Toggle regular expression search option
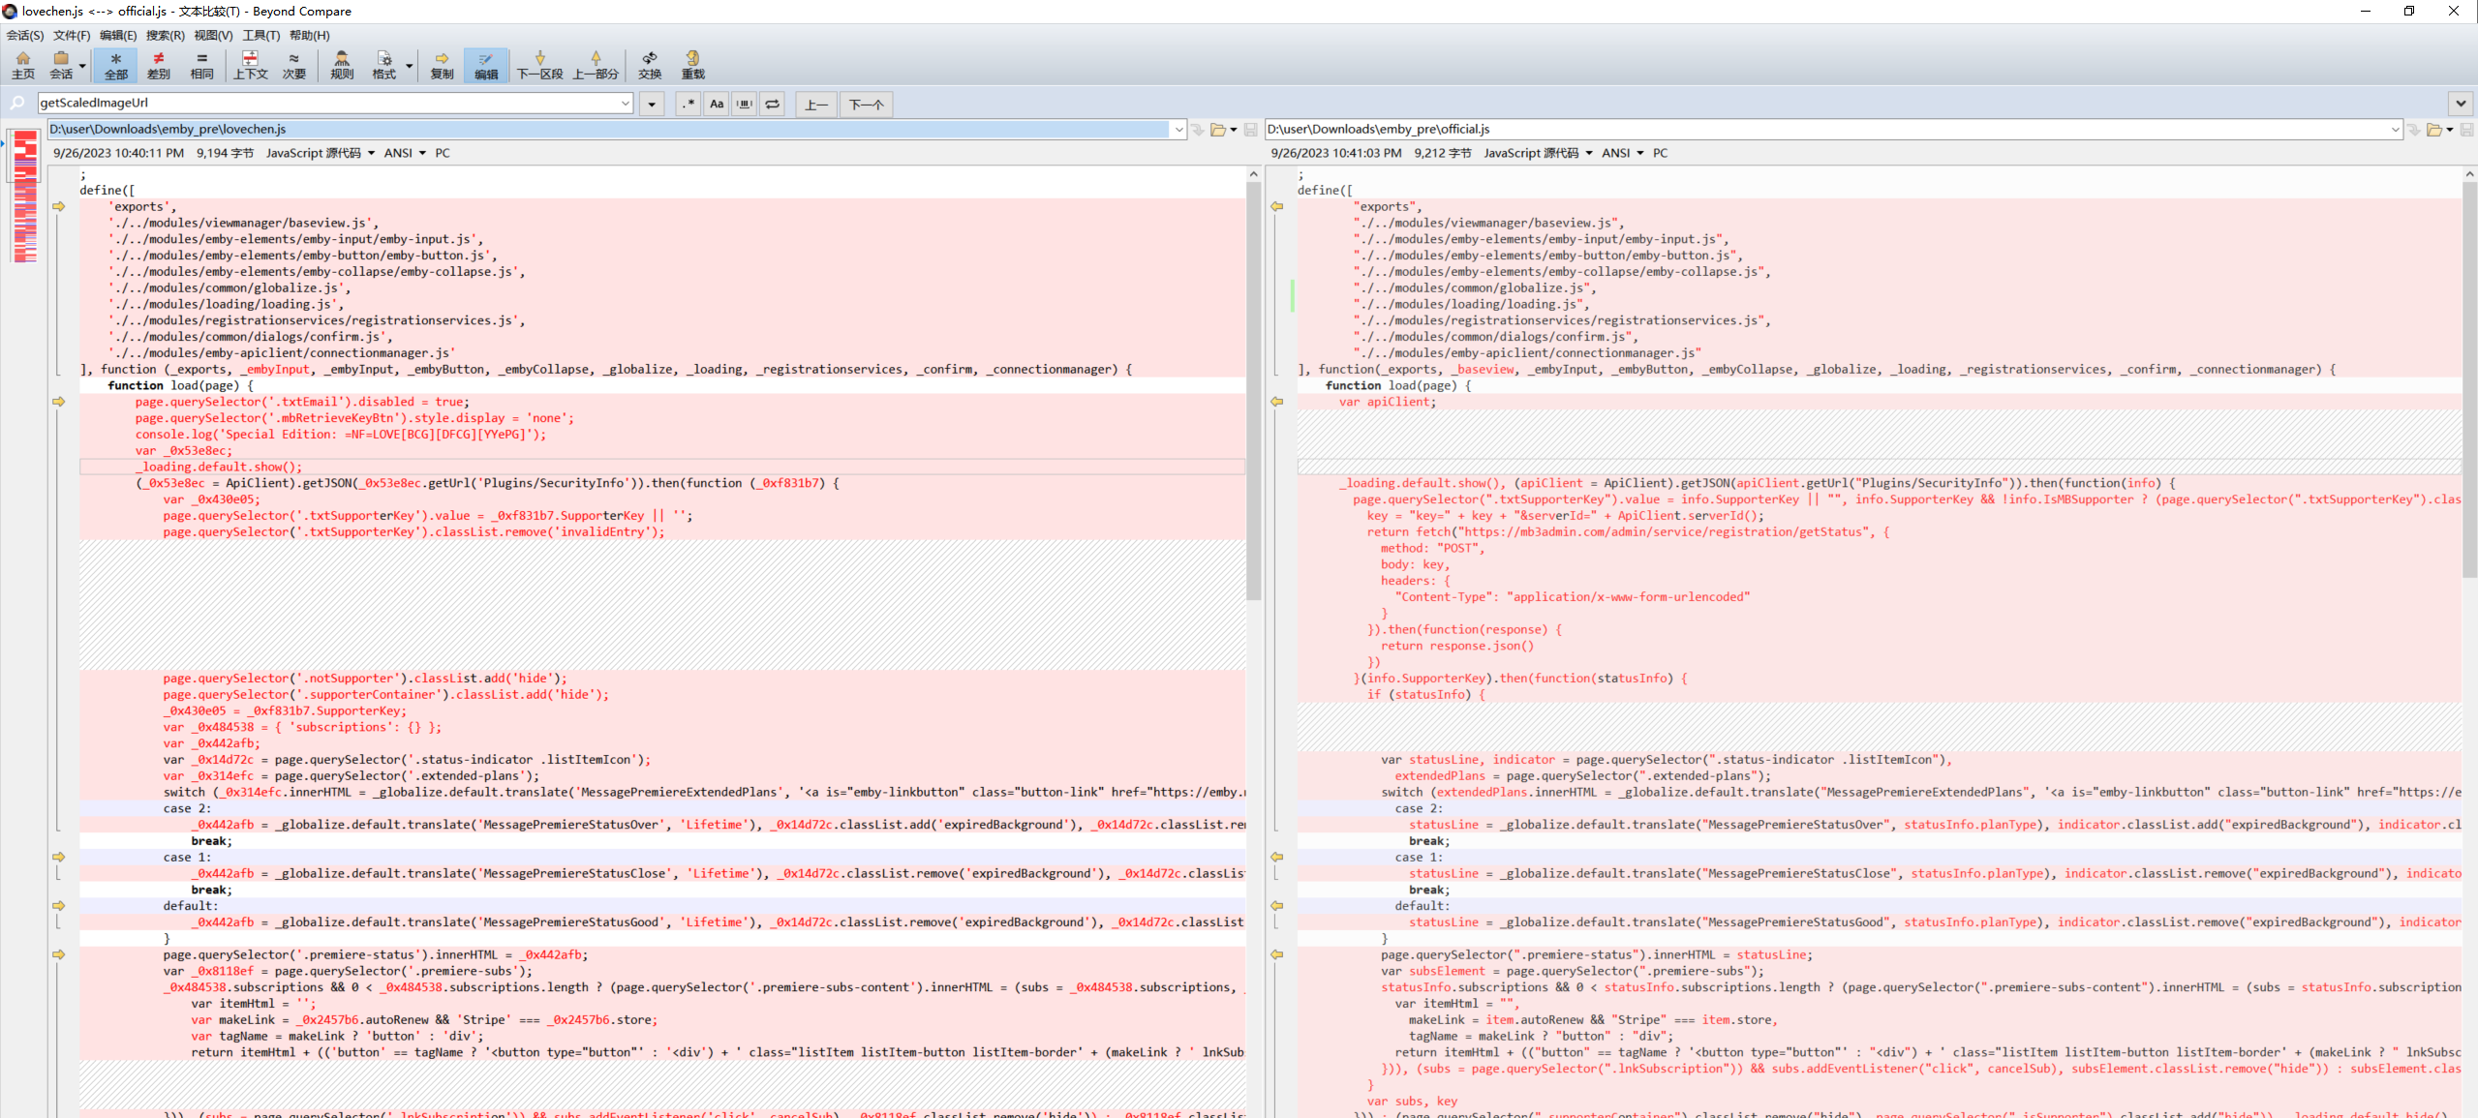The image size is (2478, 1118). point(688,104)
